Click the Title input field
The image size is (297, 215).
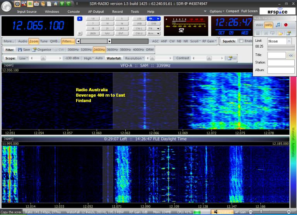click(277, 55)
